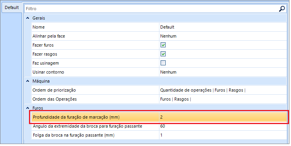Screen dimensions: 291x146
Task: Select the Faz usinagem property label
Action: (46, 63)
